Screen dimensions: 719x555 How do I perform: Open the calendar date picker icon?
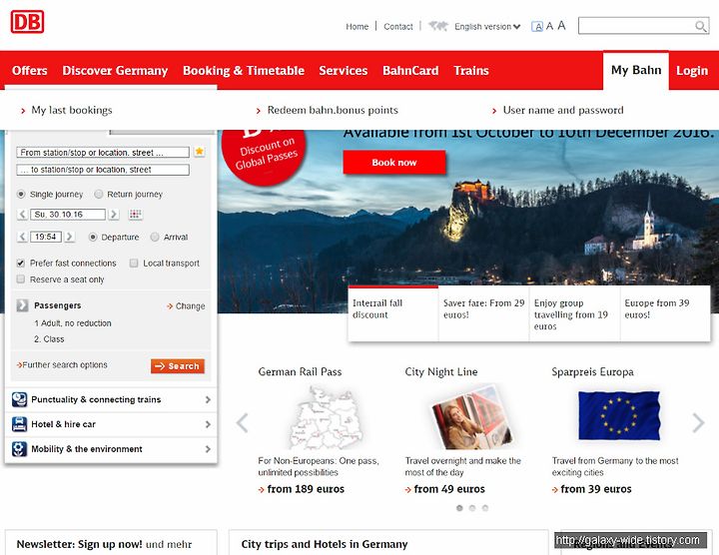pyautogui.click(x=135, y=214)
